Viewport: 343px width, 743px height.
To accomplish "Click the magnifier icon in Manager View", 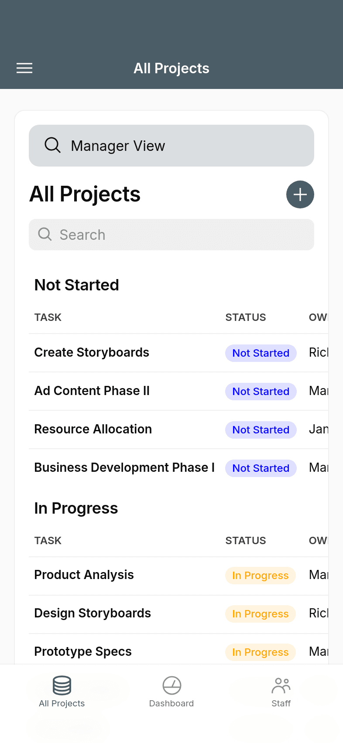I will (x=53, y=145).
